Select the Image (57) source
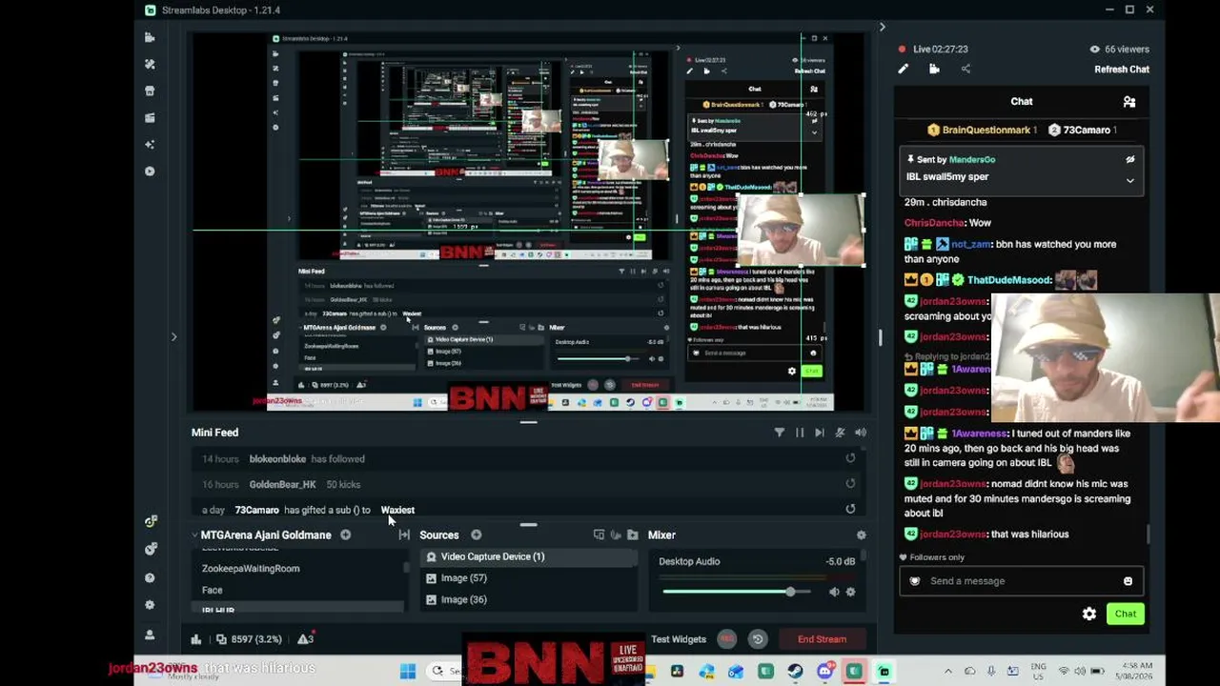Viewport: 1220px width, 686px height. [x=528, y=578]
